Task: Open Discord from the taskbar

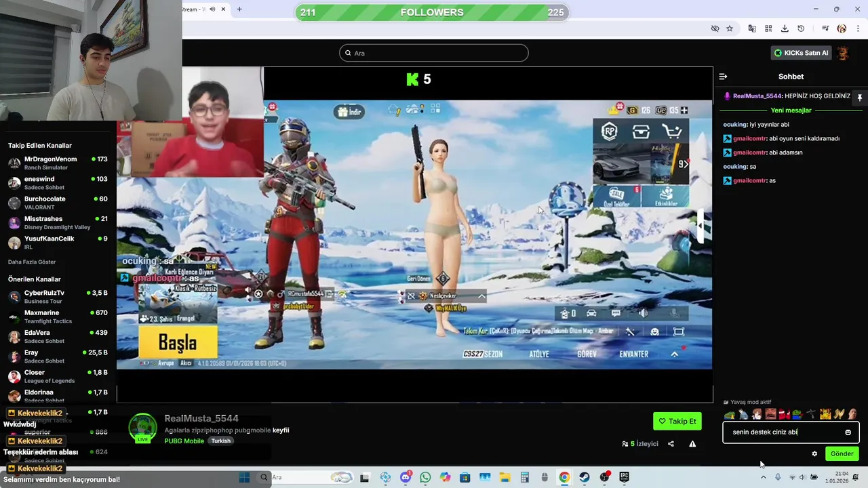Action: (406, 477)
